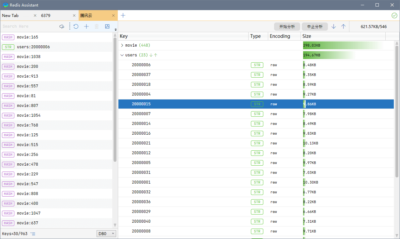This screenshot has height=239, width=400.
Task: Click the cloud search icon beside Search Here
Action: point(62,26)
